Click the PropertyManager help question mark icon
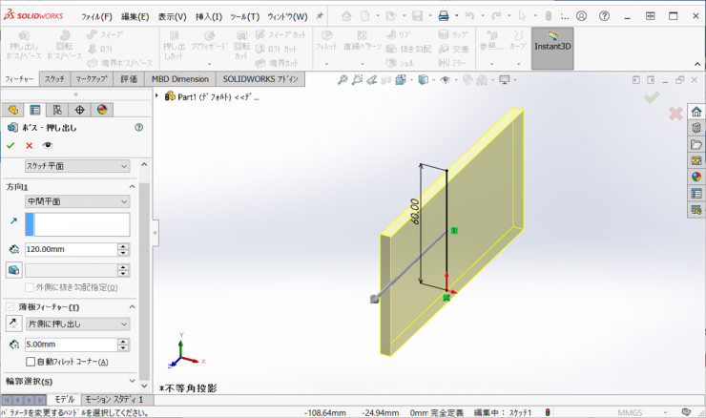706x418 pixels. (139, 127)
